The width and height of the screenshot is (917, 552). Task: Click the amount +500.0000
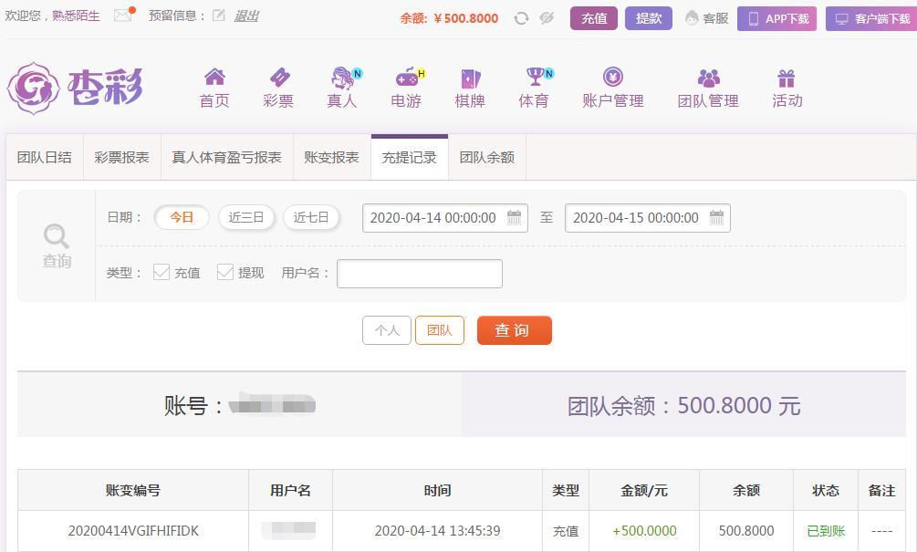pyautogui.click(x=644, y=531)
